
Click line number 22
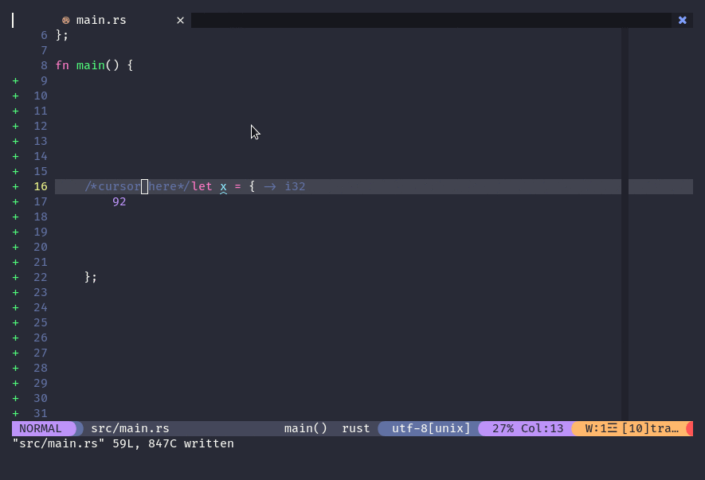pos(41,277)
